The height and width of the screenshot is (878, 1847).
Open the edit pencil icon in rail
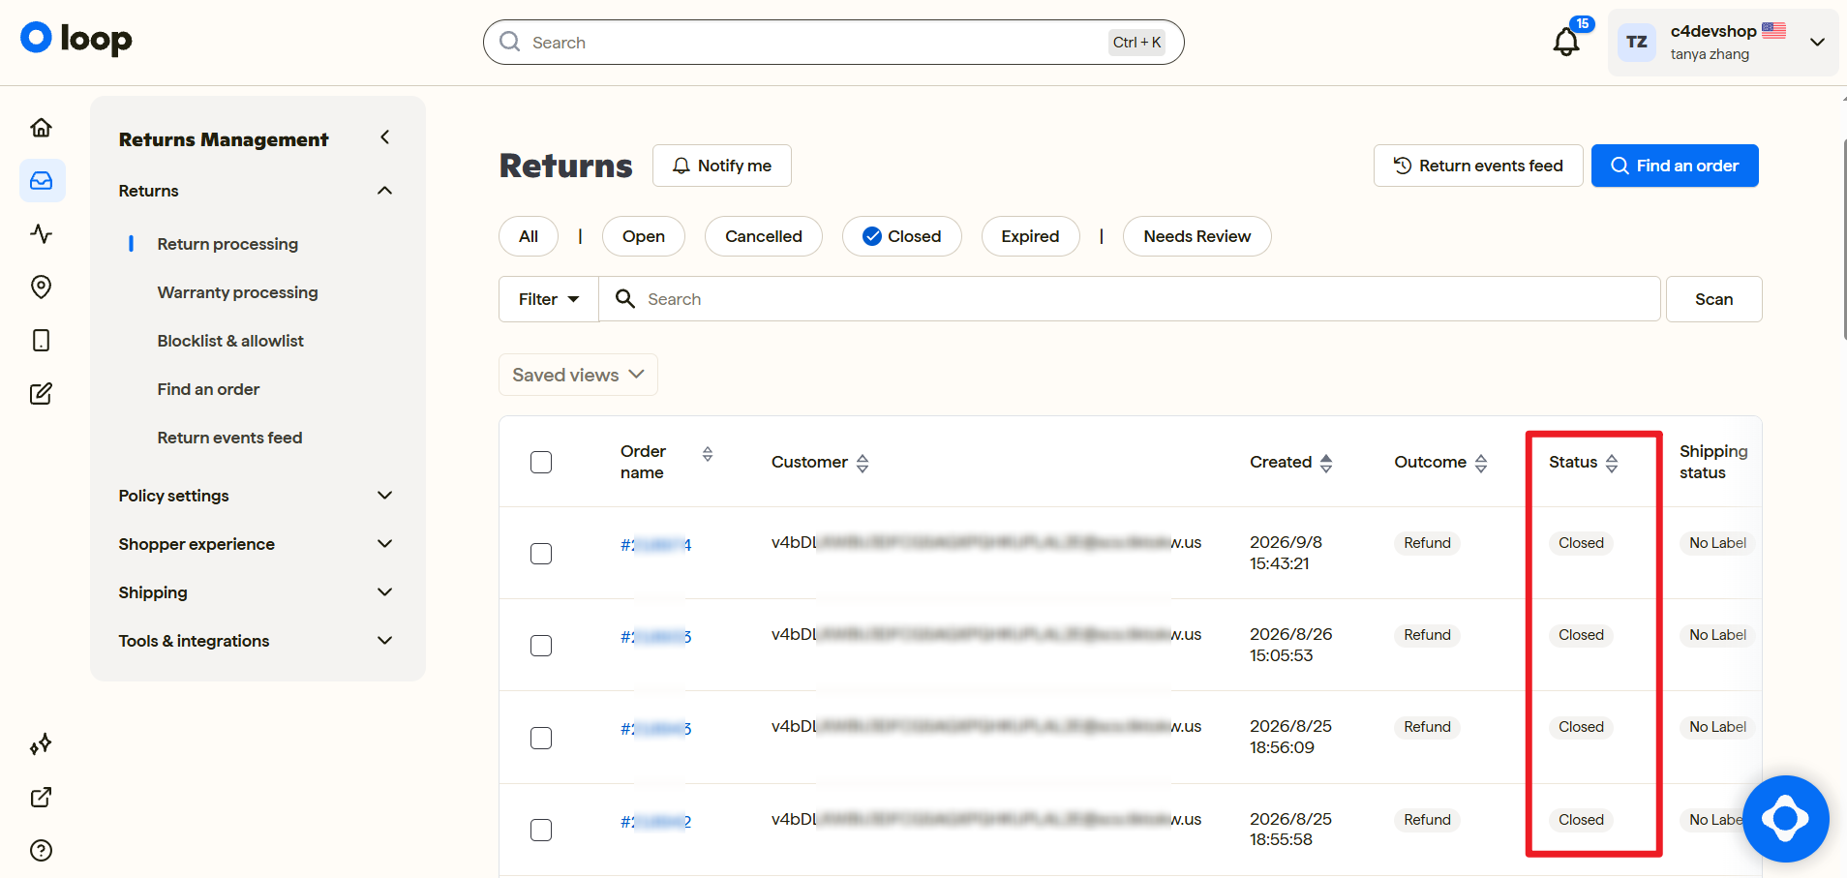tap(41, 393)
